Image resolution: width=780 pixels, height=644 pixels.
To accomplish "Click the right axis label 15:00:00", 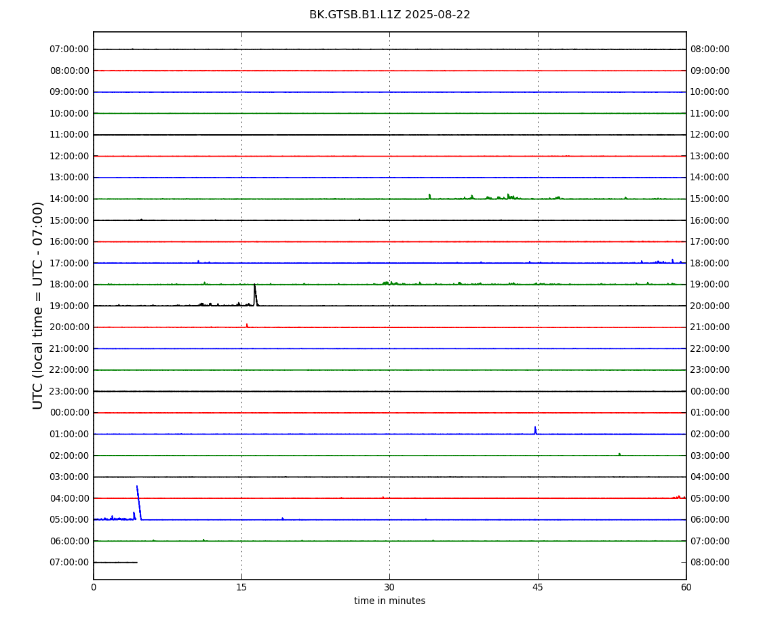I will click(x=710, y=199).
